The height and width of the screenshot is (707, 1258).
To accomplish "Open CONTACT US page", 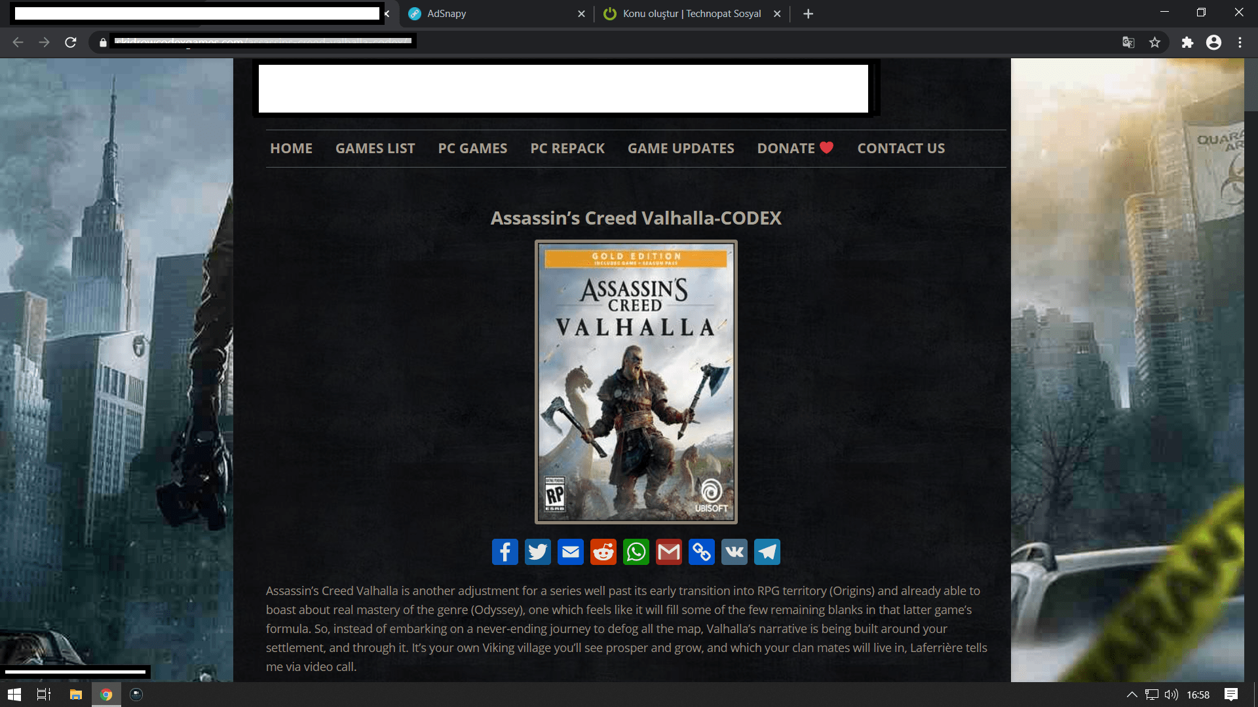I will (901, 149).
